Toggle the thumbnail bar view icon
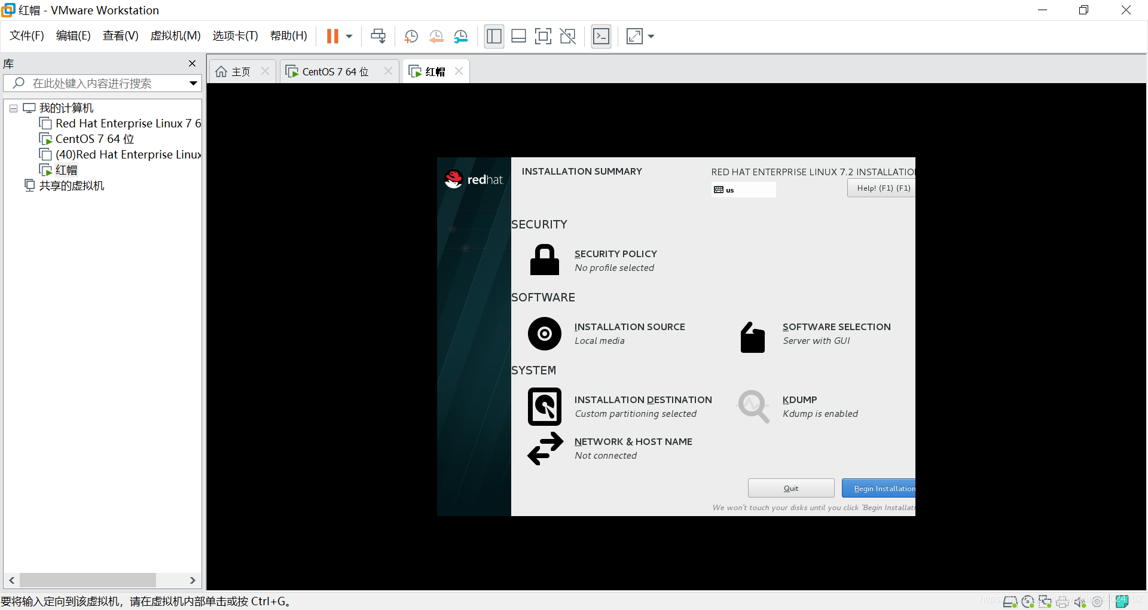The image size is (1148, 610). 518,36
